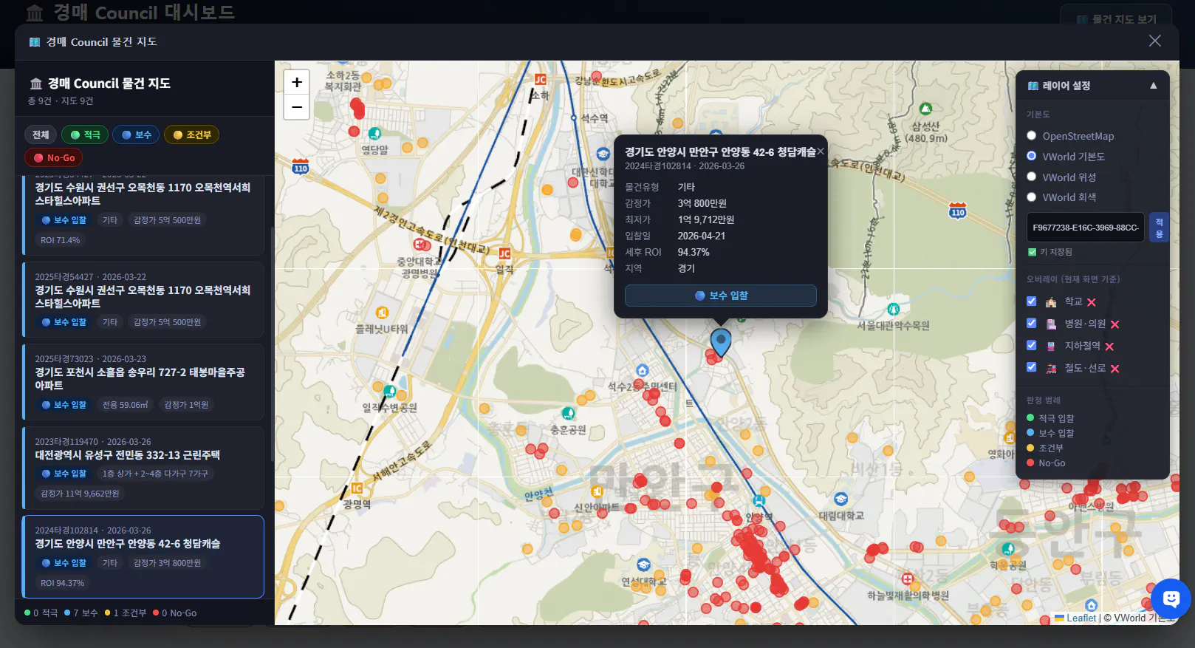Open the 포천시 소흘읍 송우리 727-2 listing
This screenshot has height=648, width=1195.
coord(143,381)
